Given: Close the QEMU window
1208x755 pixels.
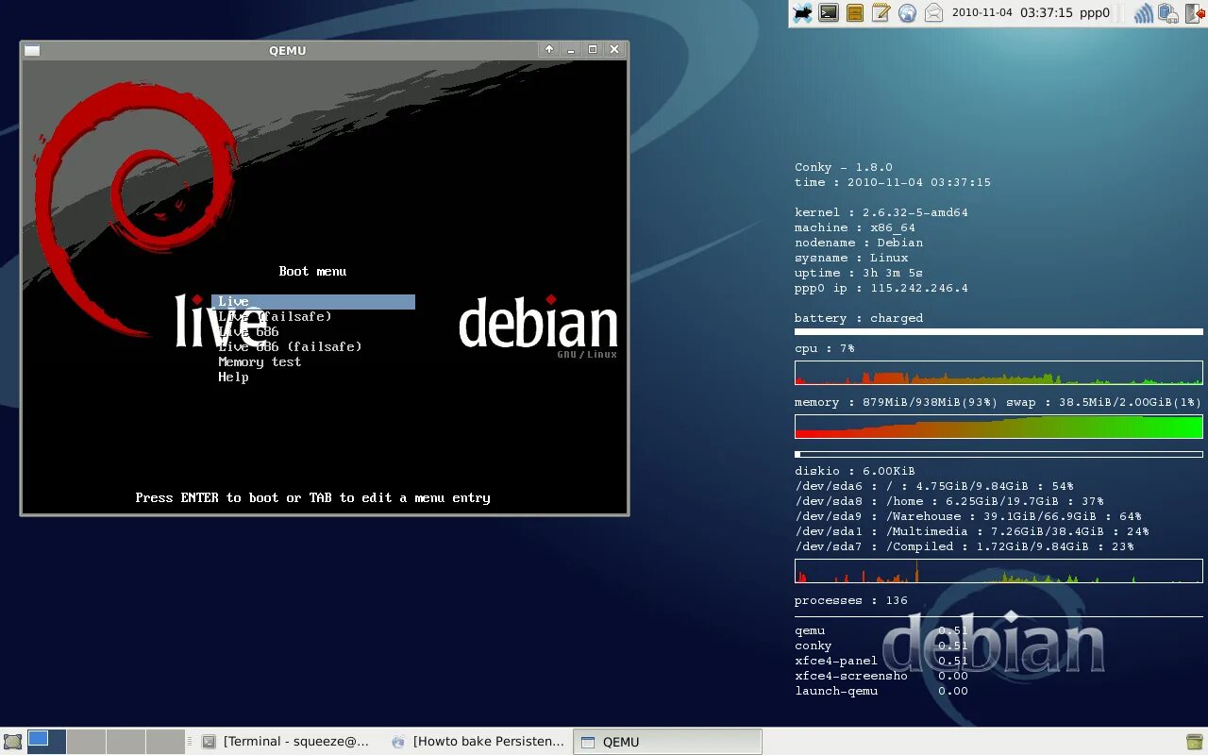Looking at the screenshot, I should (x=614, y=50).
